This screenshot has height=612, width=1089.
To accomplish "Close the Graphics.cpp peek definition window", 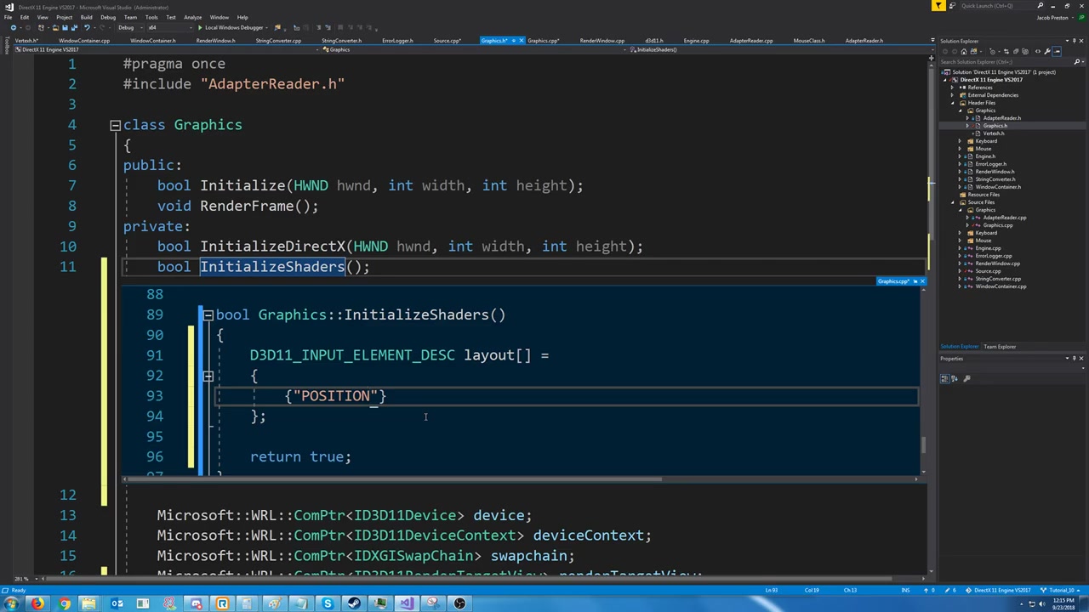I will pos(922,281).
